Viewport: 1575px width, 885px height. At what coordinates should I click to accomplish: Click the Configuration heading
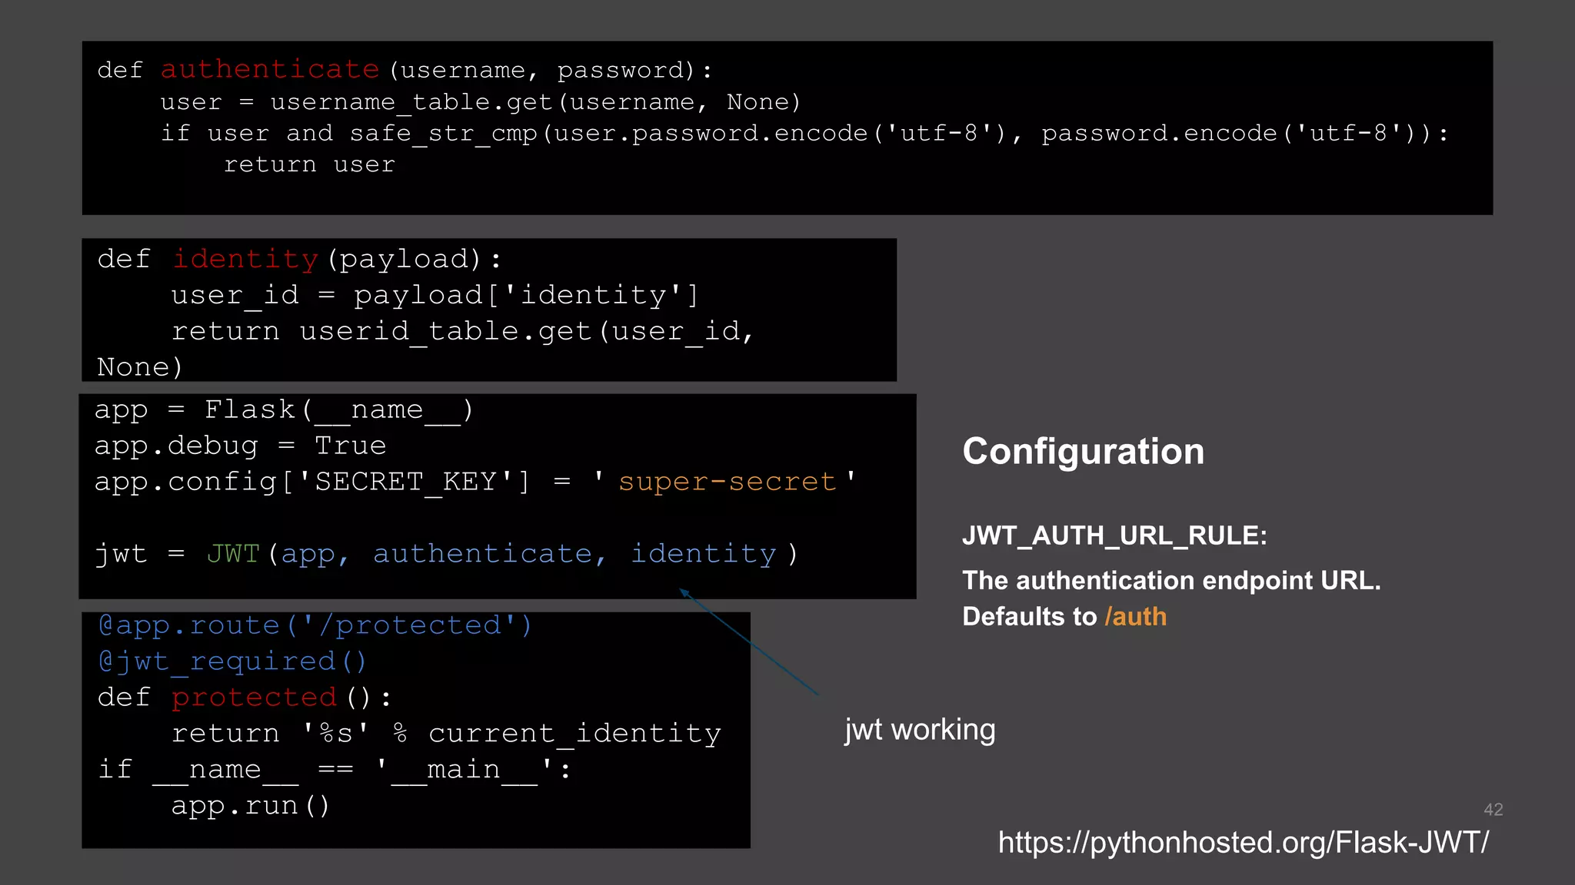(1083, 451)
